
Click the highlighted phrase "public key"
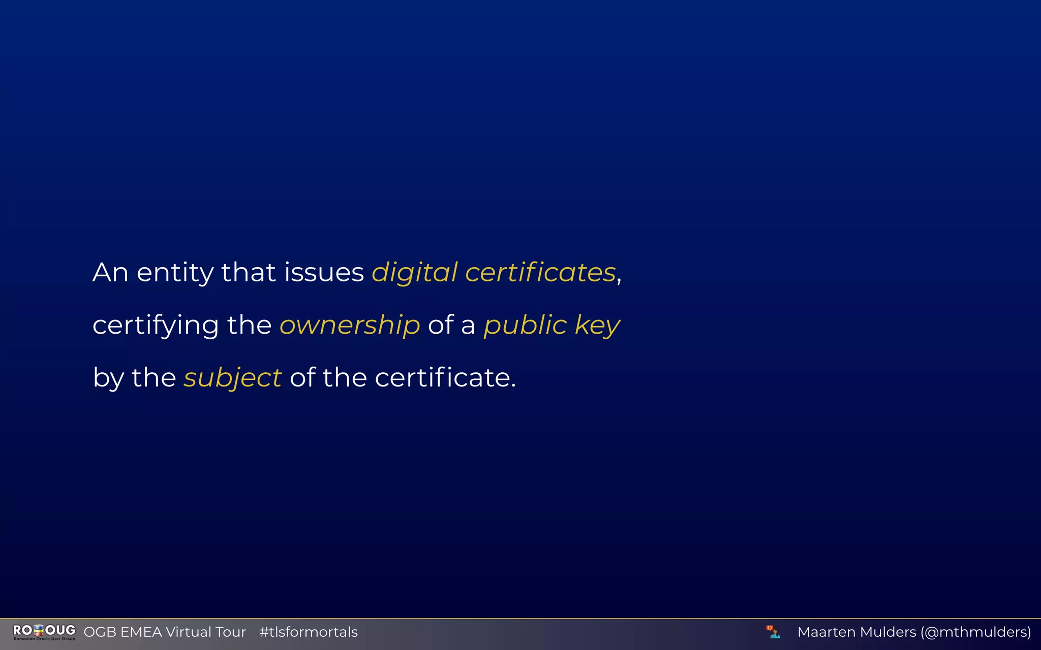[552, 326]
